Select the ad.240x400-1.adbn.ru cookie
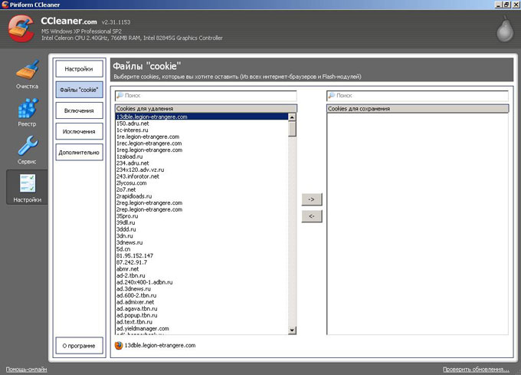This screenshot has height=375, width=521. 202,282
